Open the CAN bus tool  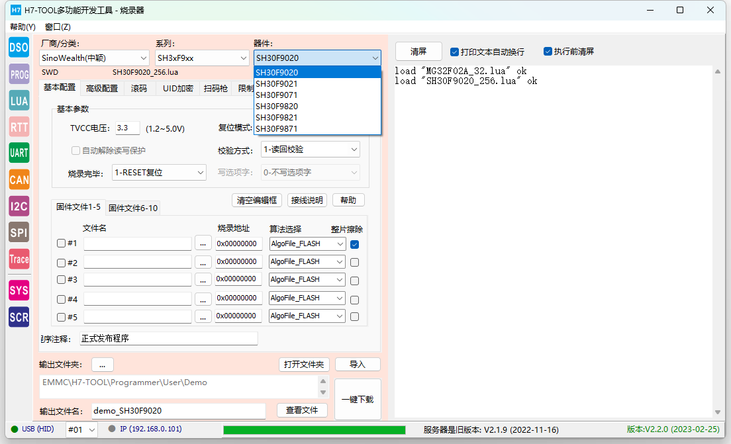[x=19, y=179]
